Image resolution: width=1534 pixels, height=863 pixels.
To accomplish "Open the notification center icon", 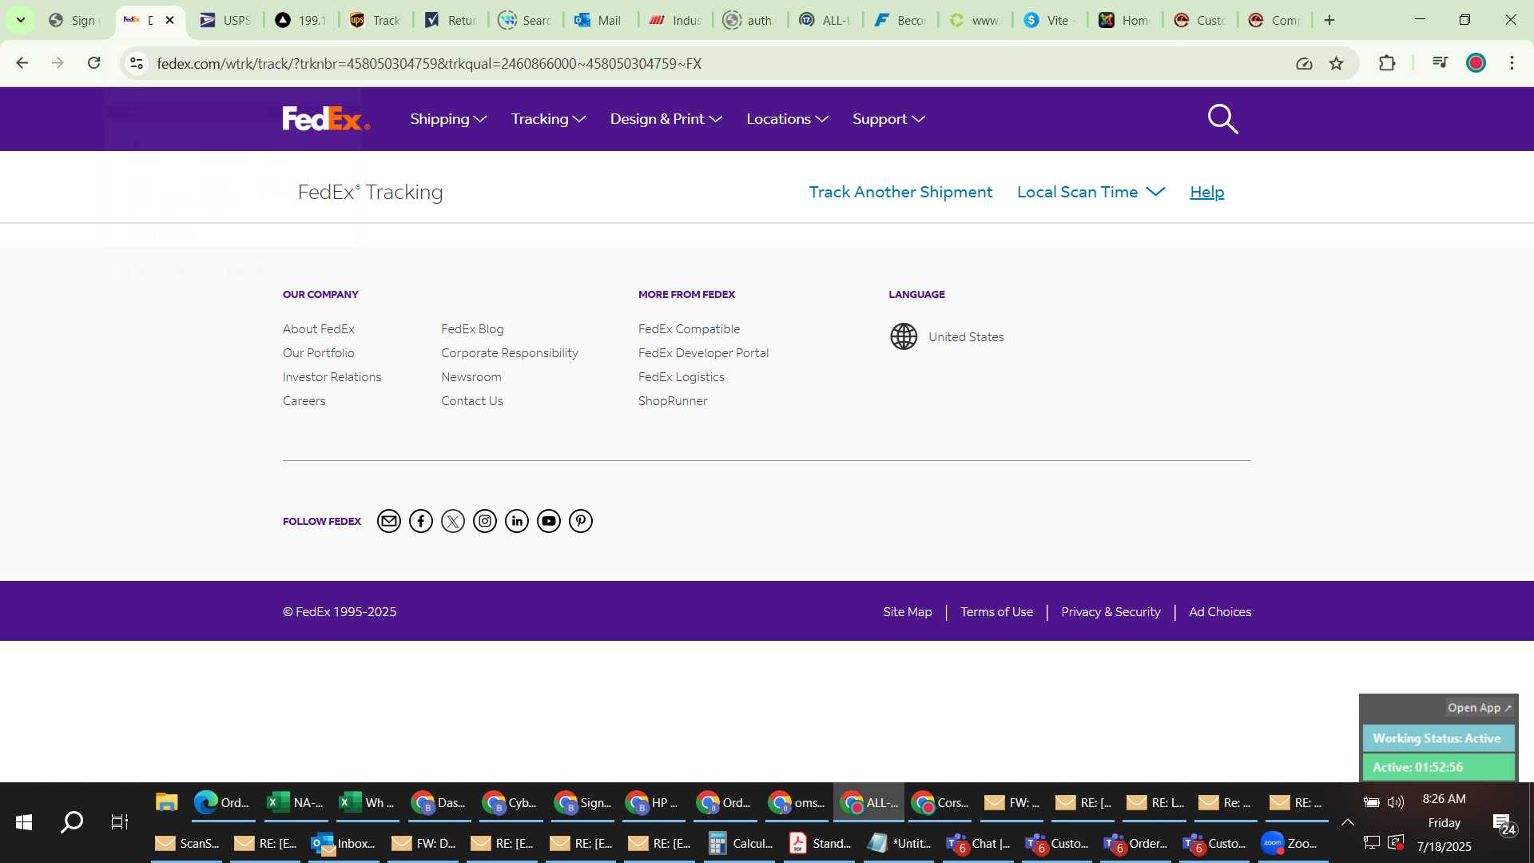I will coord(1504,824).
